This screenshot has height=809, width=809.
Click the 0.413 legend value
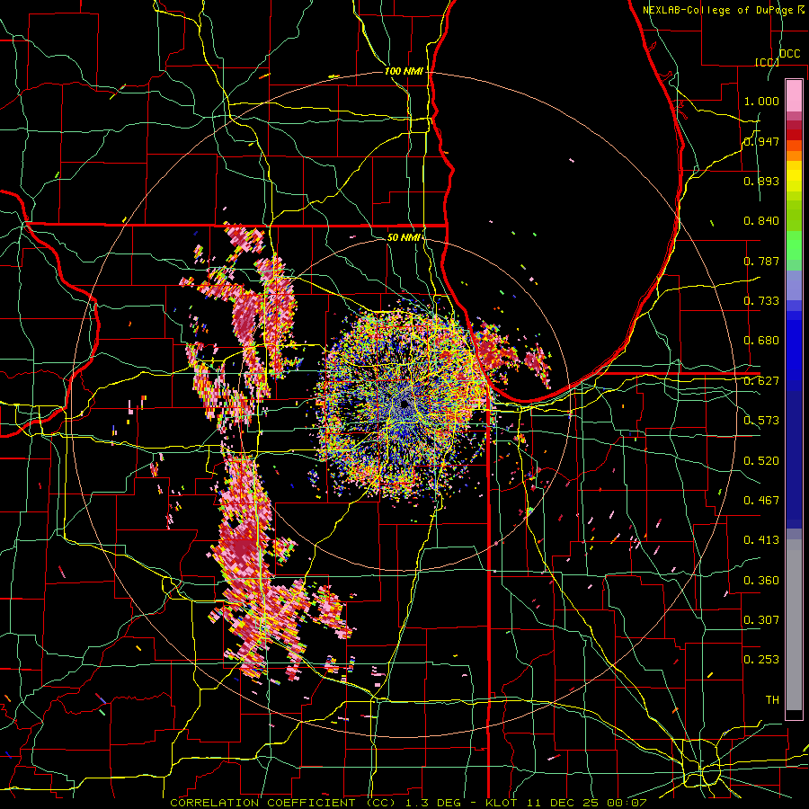tap(761, 540)
